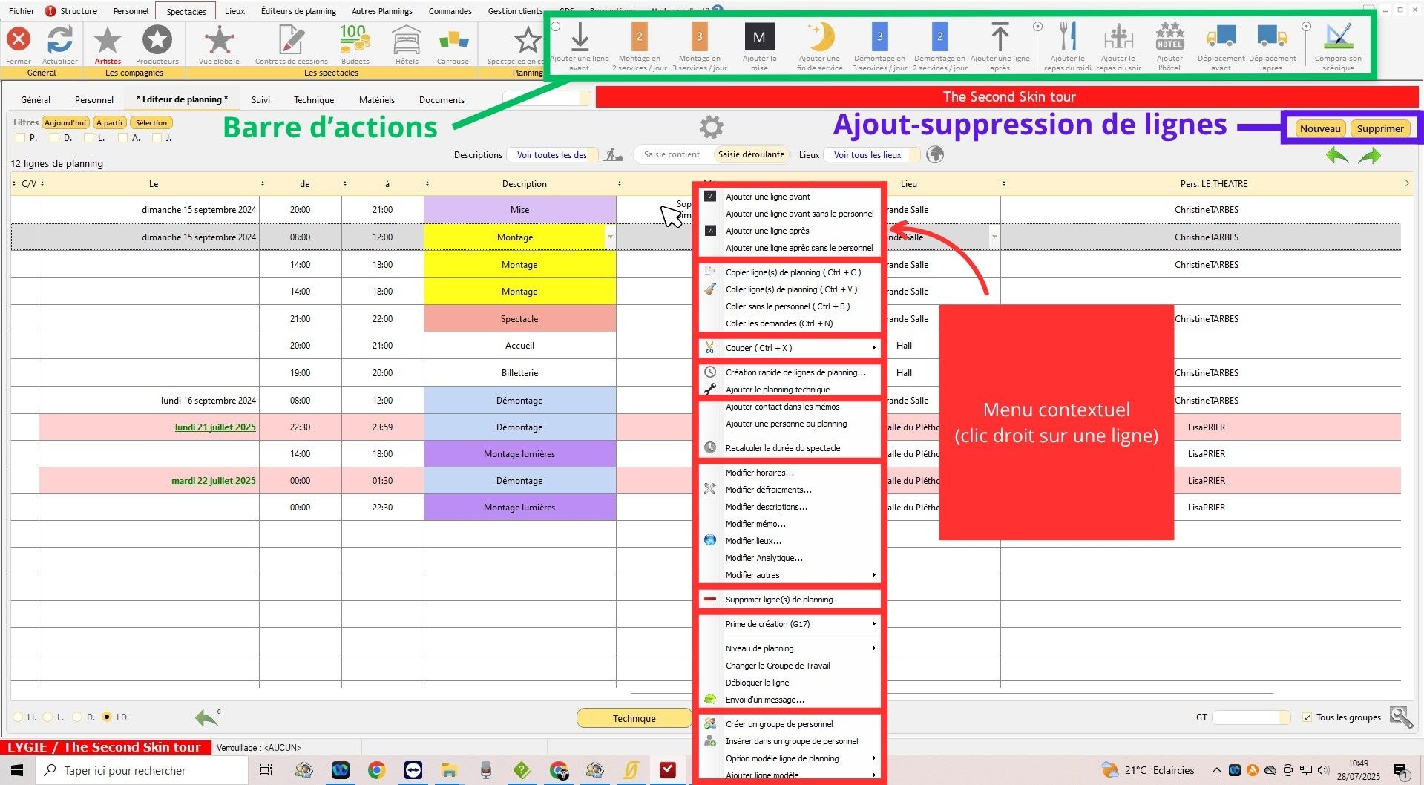Viewport: 1424px width, 785px height.
Task: Choose Supprimer ligne(s) de planning in menu
Action: click(x=779, y=600)
